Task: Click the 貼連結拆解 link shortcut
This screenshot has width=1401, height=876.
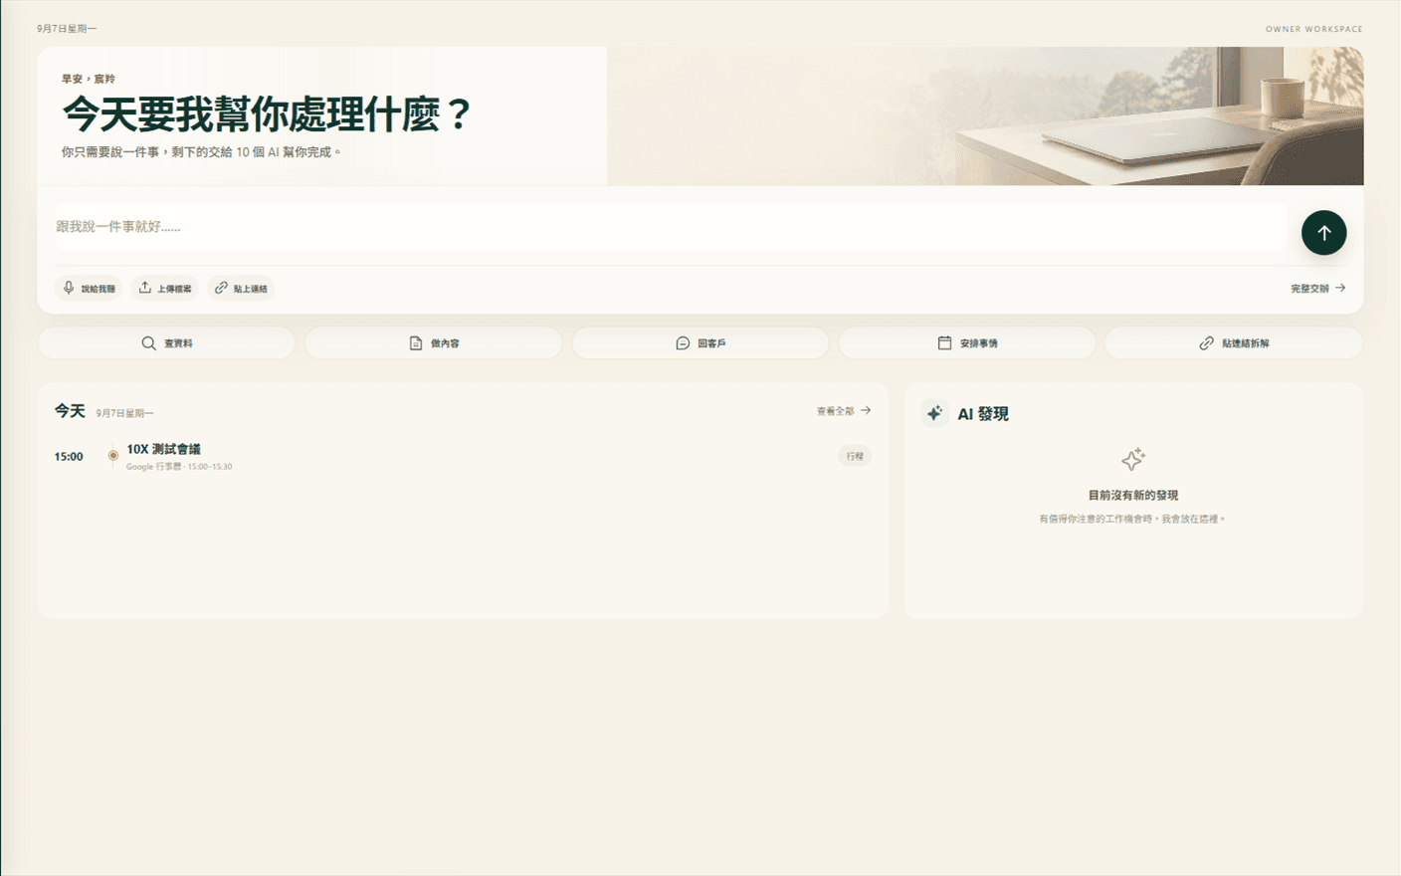Action: tap(1234, 343)
